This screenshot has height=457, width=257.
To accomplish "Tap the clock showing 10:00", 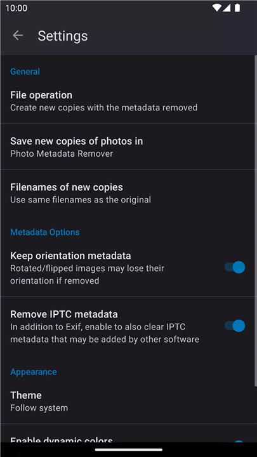I will 16,8.
